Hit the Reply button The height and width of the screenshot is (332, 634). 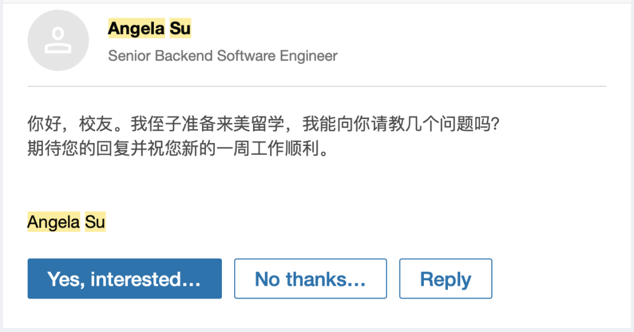(446, 279)
